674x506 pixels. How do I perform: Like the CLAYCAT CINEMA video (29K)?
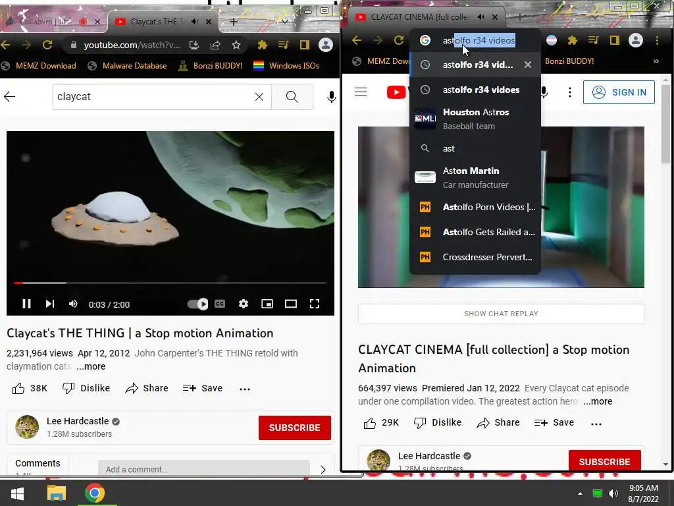381,423
